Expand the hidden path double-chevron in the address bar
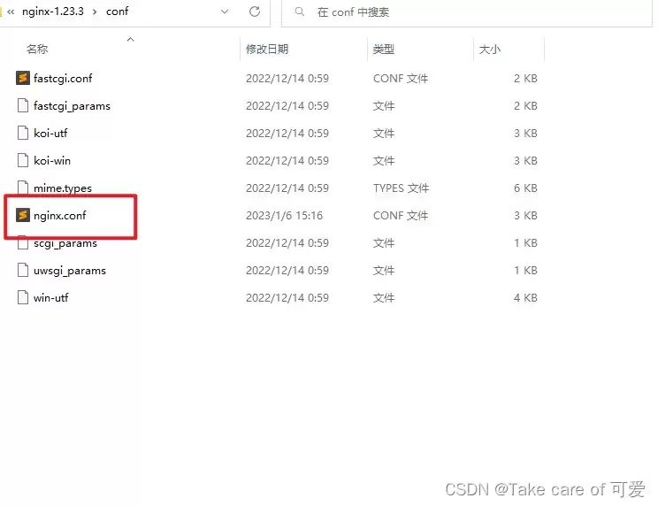 point(11,11)
